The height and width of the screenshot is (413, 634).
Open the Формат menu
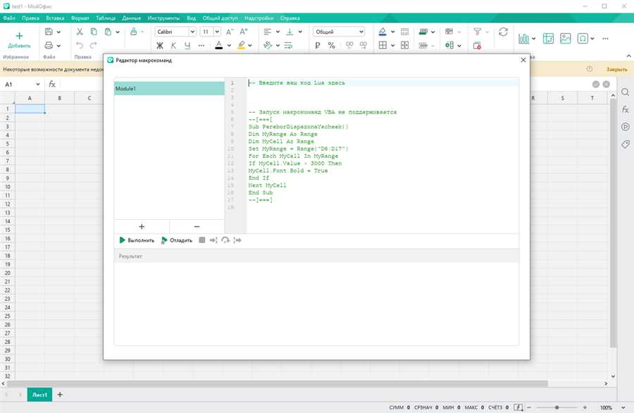click(80, 18)
